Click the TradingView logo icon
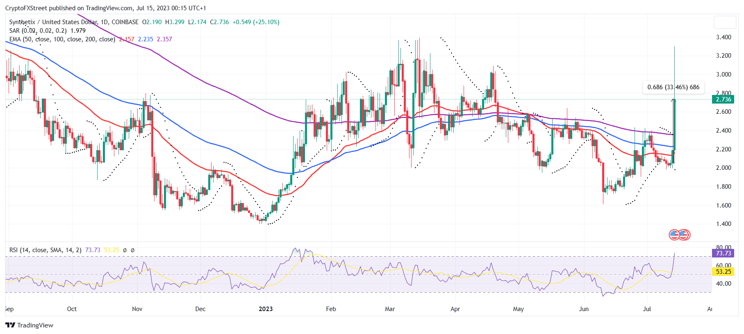Viewport: 744px width, 334px height. 10,325
